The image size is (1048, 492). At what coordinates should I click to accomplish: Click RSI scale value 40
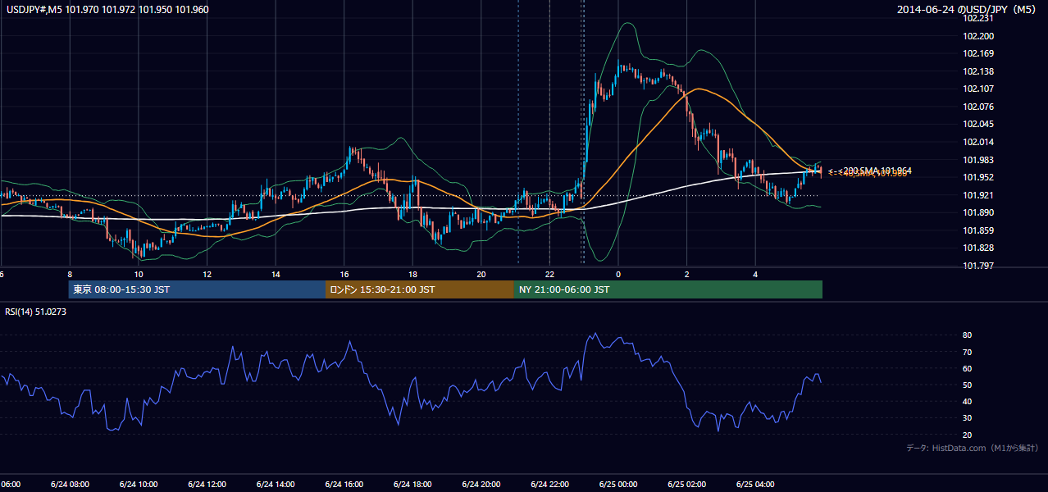click(968, 401)
